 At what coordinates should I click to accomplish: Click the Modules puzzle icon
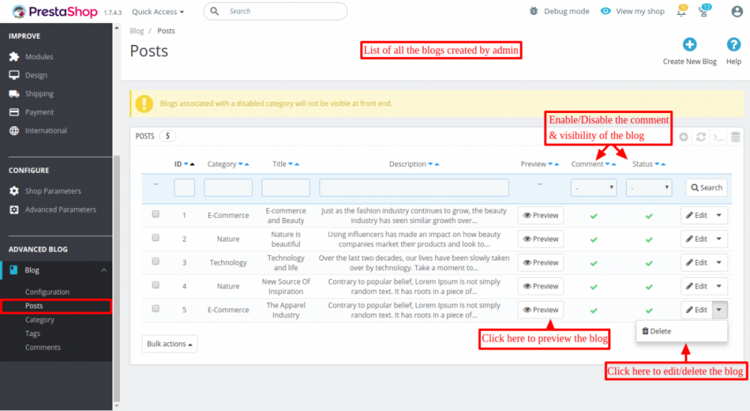14,57
